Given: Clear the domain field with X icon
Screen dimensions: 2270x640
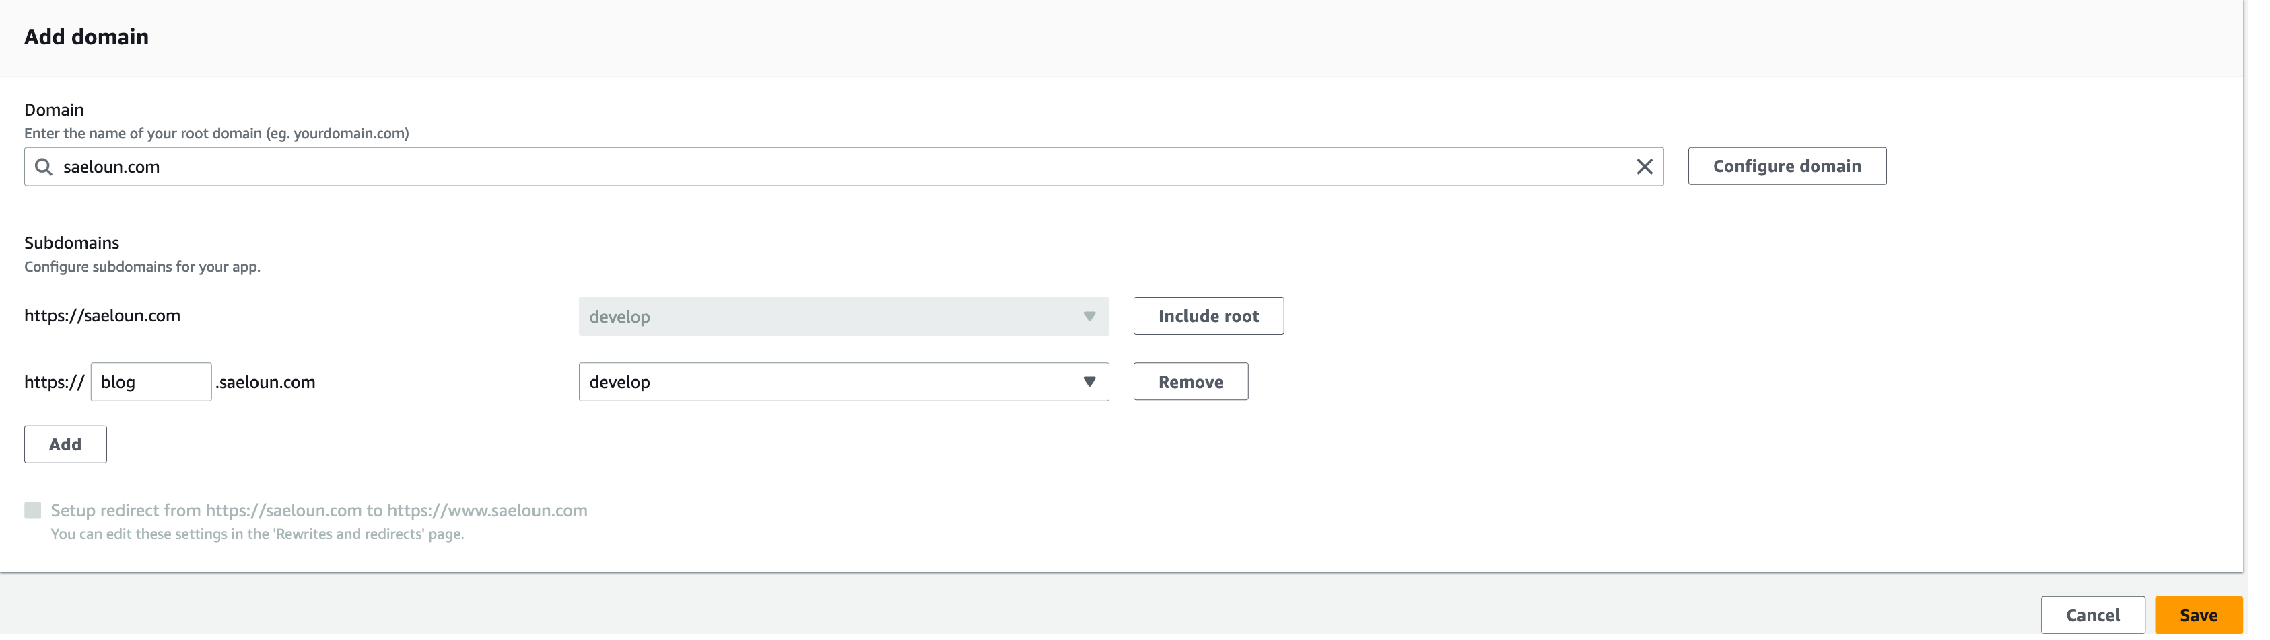Looking at the screenshot, I should pos(1643,166).
